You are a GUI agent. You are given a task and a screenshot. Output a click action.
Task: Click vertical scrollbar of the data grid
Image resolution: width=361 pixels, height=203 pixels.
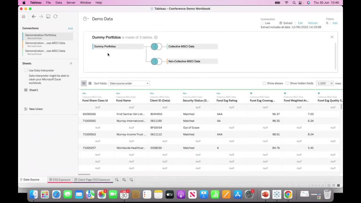[341, 107]
